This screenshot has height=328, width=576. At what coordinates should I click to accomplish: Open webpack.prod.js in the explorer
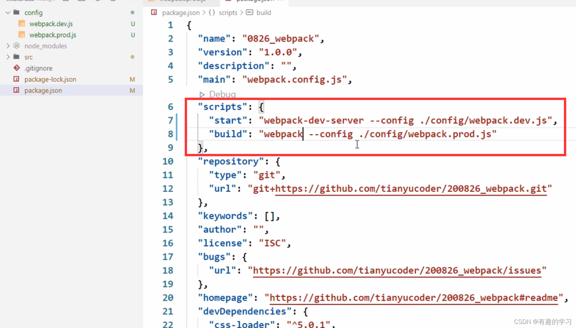pyautogui.click(x=53, y=35)
